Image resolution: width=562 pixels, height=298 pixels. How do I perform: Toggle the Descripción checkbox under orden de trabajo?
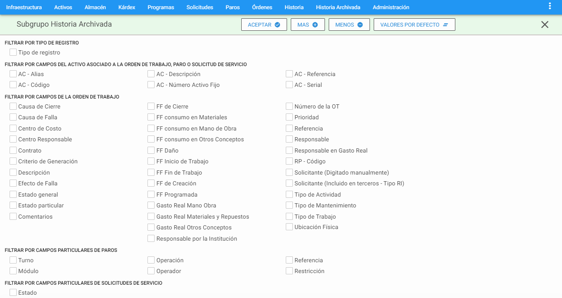(13, 172)
